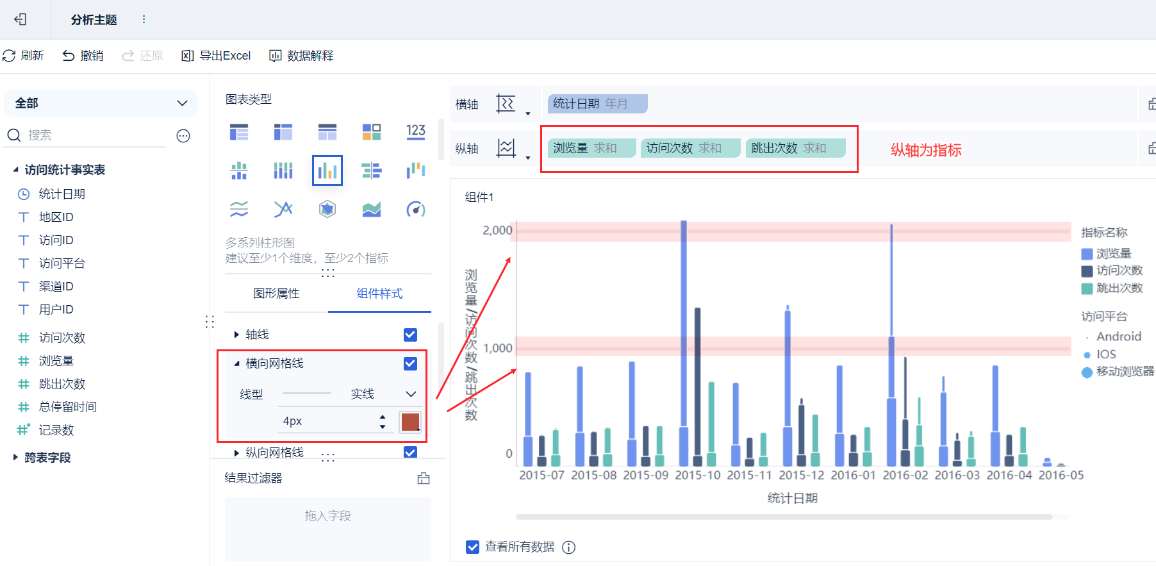The image size is (1156, 566).
Task: Click the info icon beside 查看所有数据
Action: [x=568, y=547]
